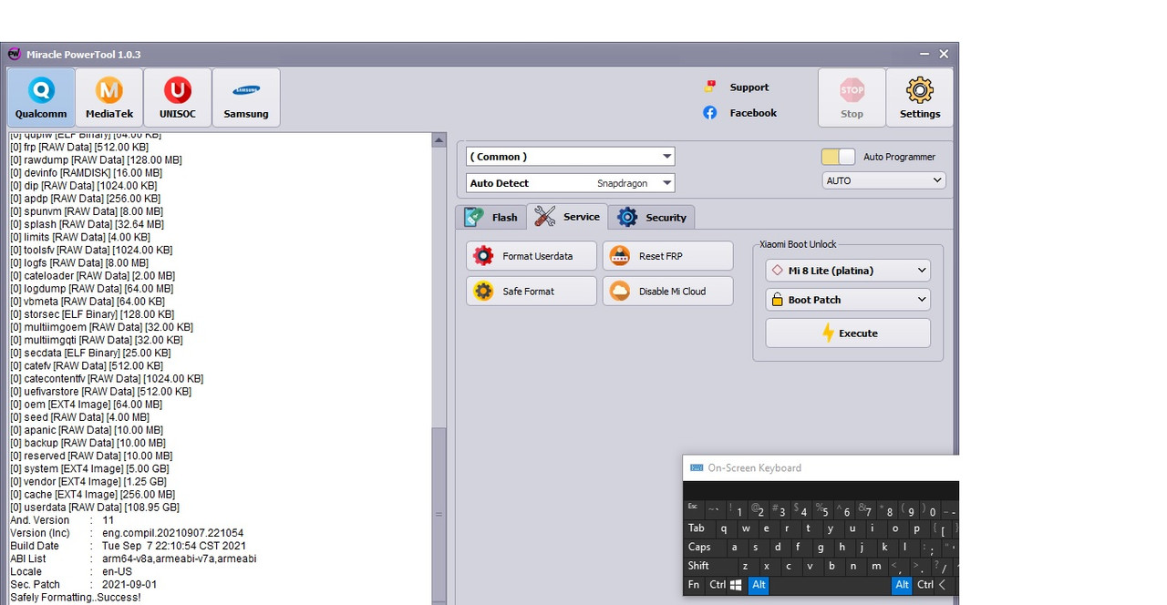The height and width of the screenshot is (605, 1167).
Task: Click the right highlighted Alt key
Action: [x=902, y=585]
